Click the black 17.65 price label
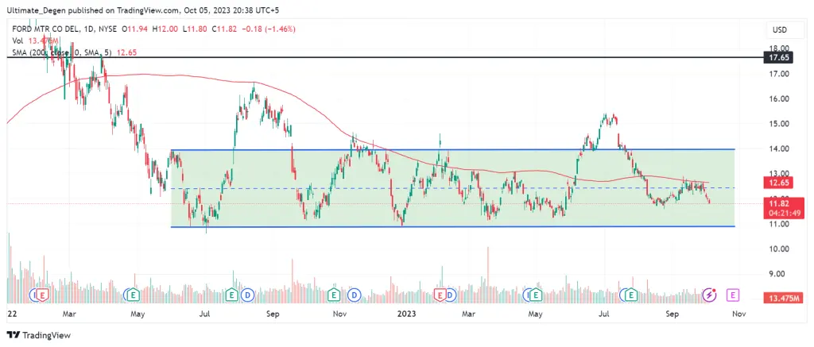Image resolution: width=814 pixels, height=347 pixels. 779,58
